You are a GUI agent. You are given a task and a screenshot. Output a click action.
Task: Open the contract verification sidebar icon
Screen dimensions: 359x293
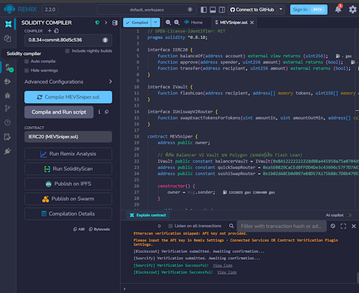click(7, 137)
